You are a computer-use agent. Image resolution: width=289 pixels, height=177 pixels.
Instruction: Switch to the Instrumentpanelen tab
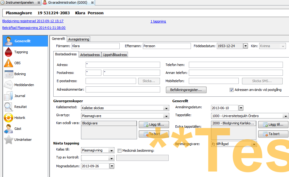point(19,2)
